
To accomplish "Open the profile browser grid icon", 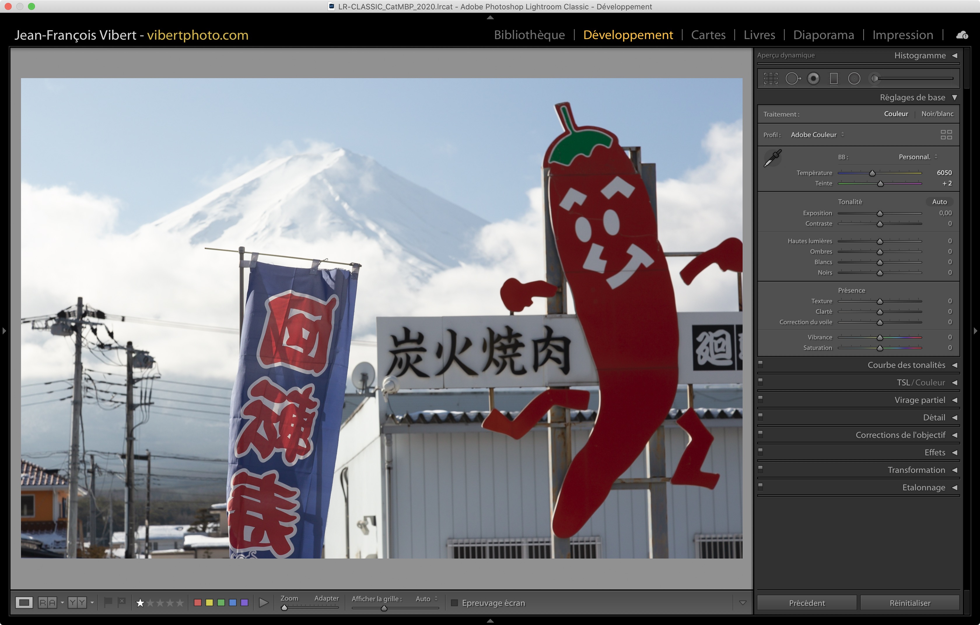I will tap(946, 135).
